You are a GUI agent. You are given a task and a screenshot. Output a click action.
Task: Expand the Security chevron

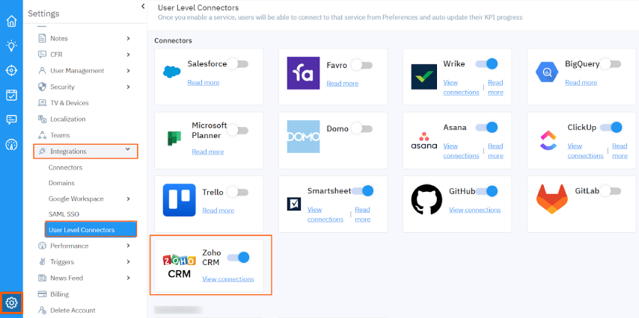pyautogui.click(x=128, y=87)
